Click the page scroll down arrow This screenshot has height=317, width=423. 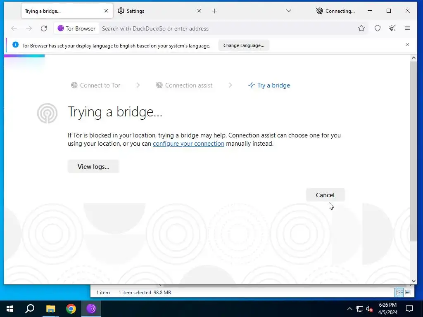coord(413,281)
